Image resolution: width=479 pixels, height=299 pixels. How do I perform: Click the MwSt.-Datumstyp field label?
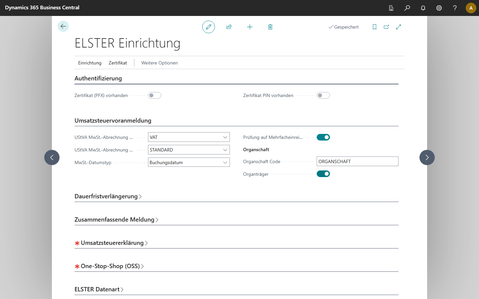coord(93,162)
